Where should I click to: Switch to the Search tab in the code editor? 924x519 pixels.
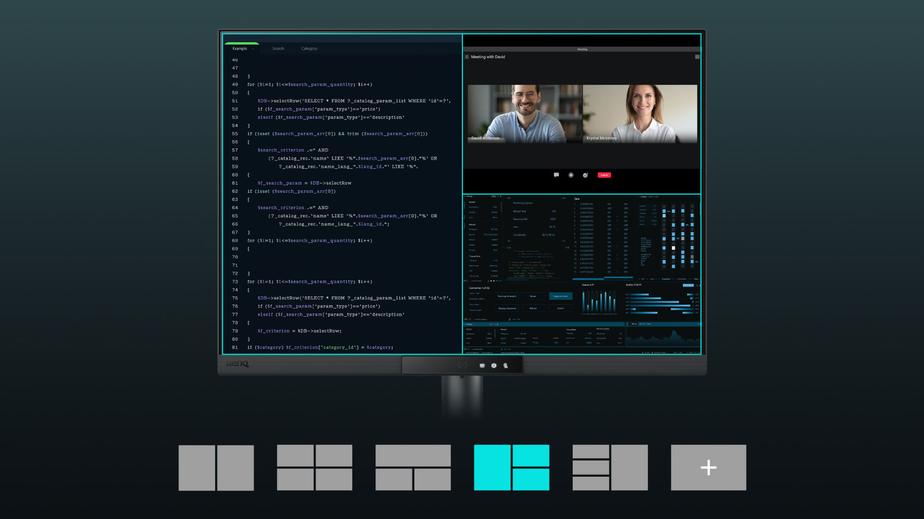click(278, 49)
